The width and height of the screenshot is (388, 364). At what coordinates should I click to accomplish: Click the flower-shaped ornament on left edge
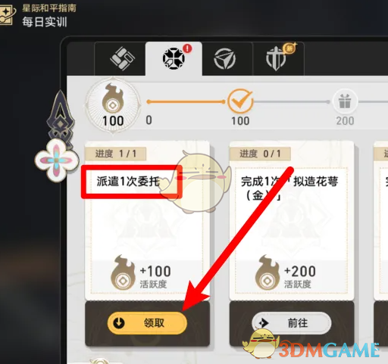[57, 160]
